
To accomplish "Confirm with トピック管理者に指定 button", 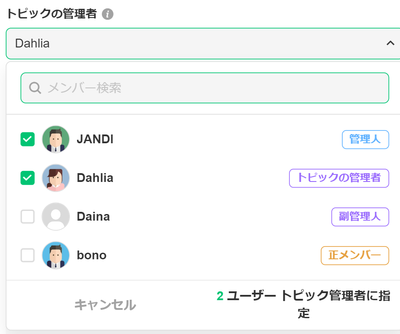I will 303,304.
